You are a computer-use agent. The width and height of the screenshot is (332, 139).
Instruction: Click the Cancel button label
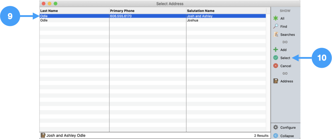click(285, 66)
